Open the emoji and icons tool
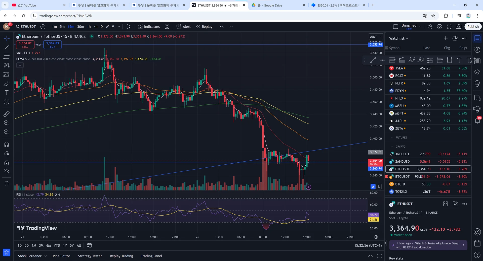This screenshot has width=483, height=261. pyautogui.click(x=7, y=102)
